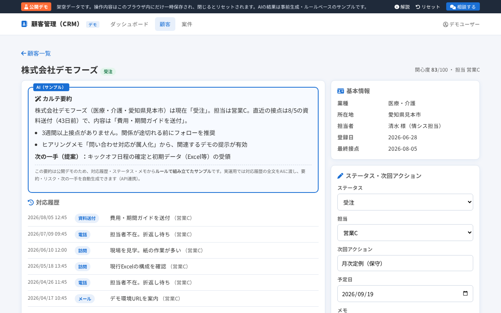Click the 所在地 value 愛知県見本市
501x313 pixels.
pyautogui.click(x=405, y=115)
